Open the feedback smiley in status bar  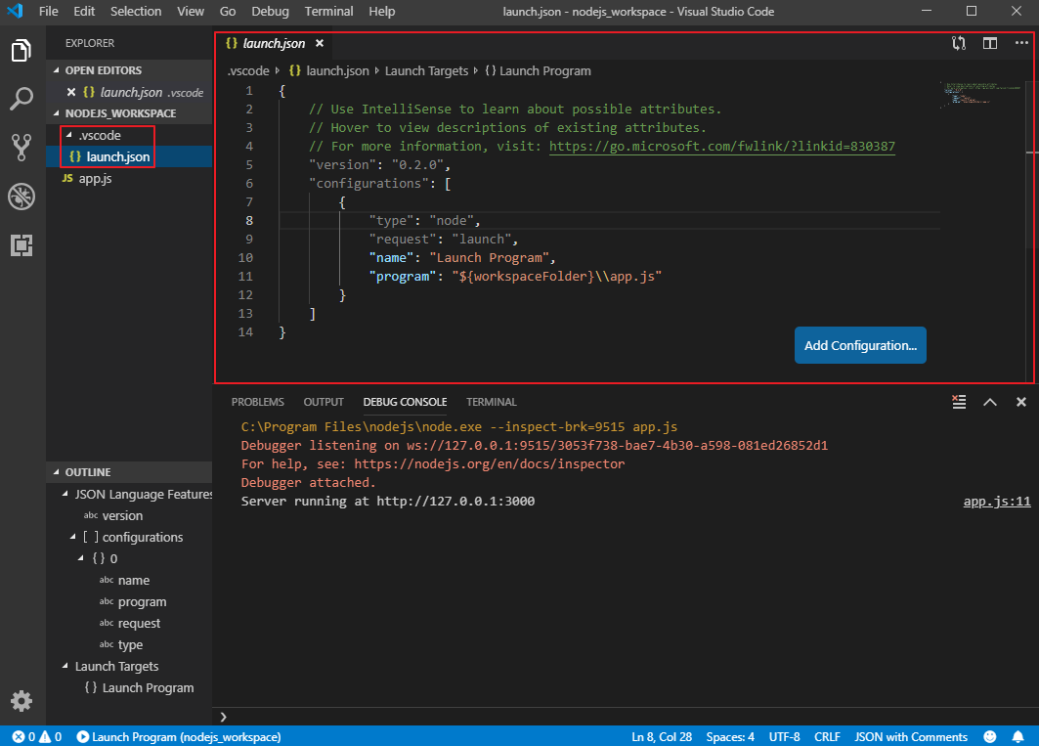click(990, 737)
